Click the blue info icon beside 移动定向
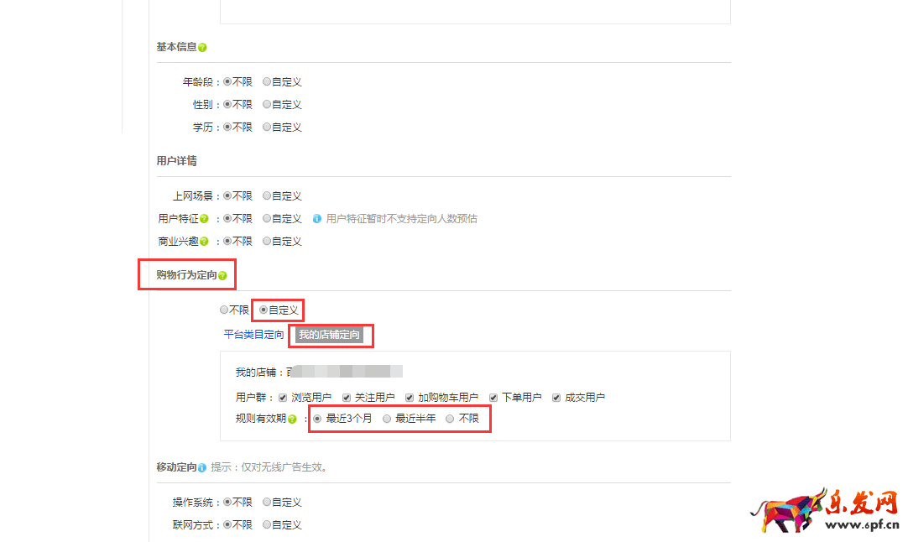908x542 pixels. click(x=202, y=467)
